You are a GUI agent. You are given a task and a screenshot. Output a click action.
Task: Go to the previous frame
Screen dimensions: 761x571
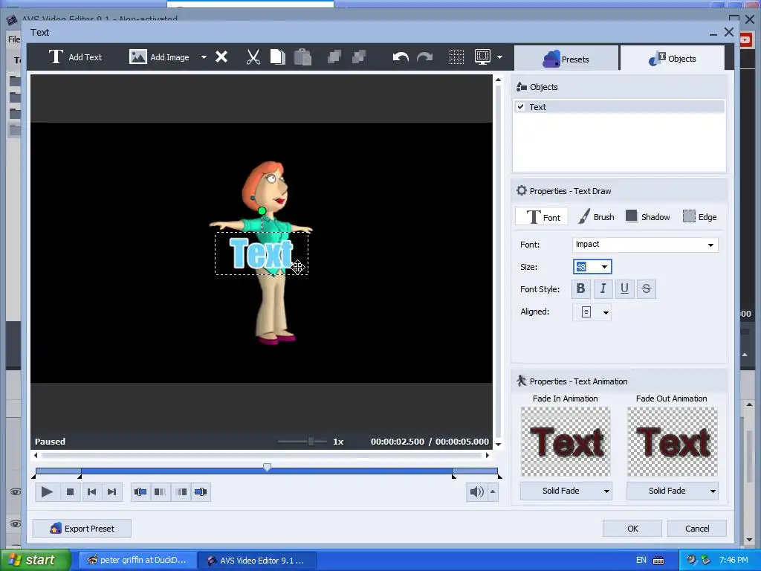point(91,492)
